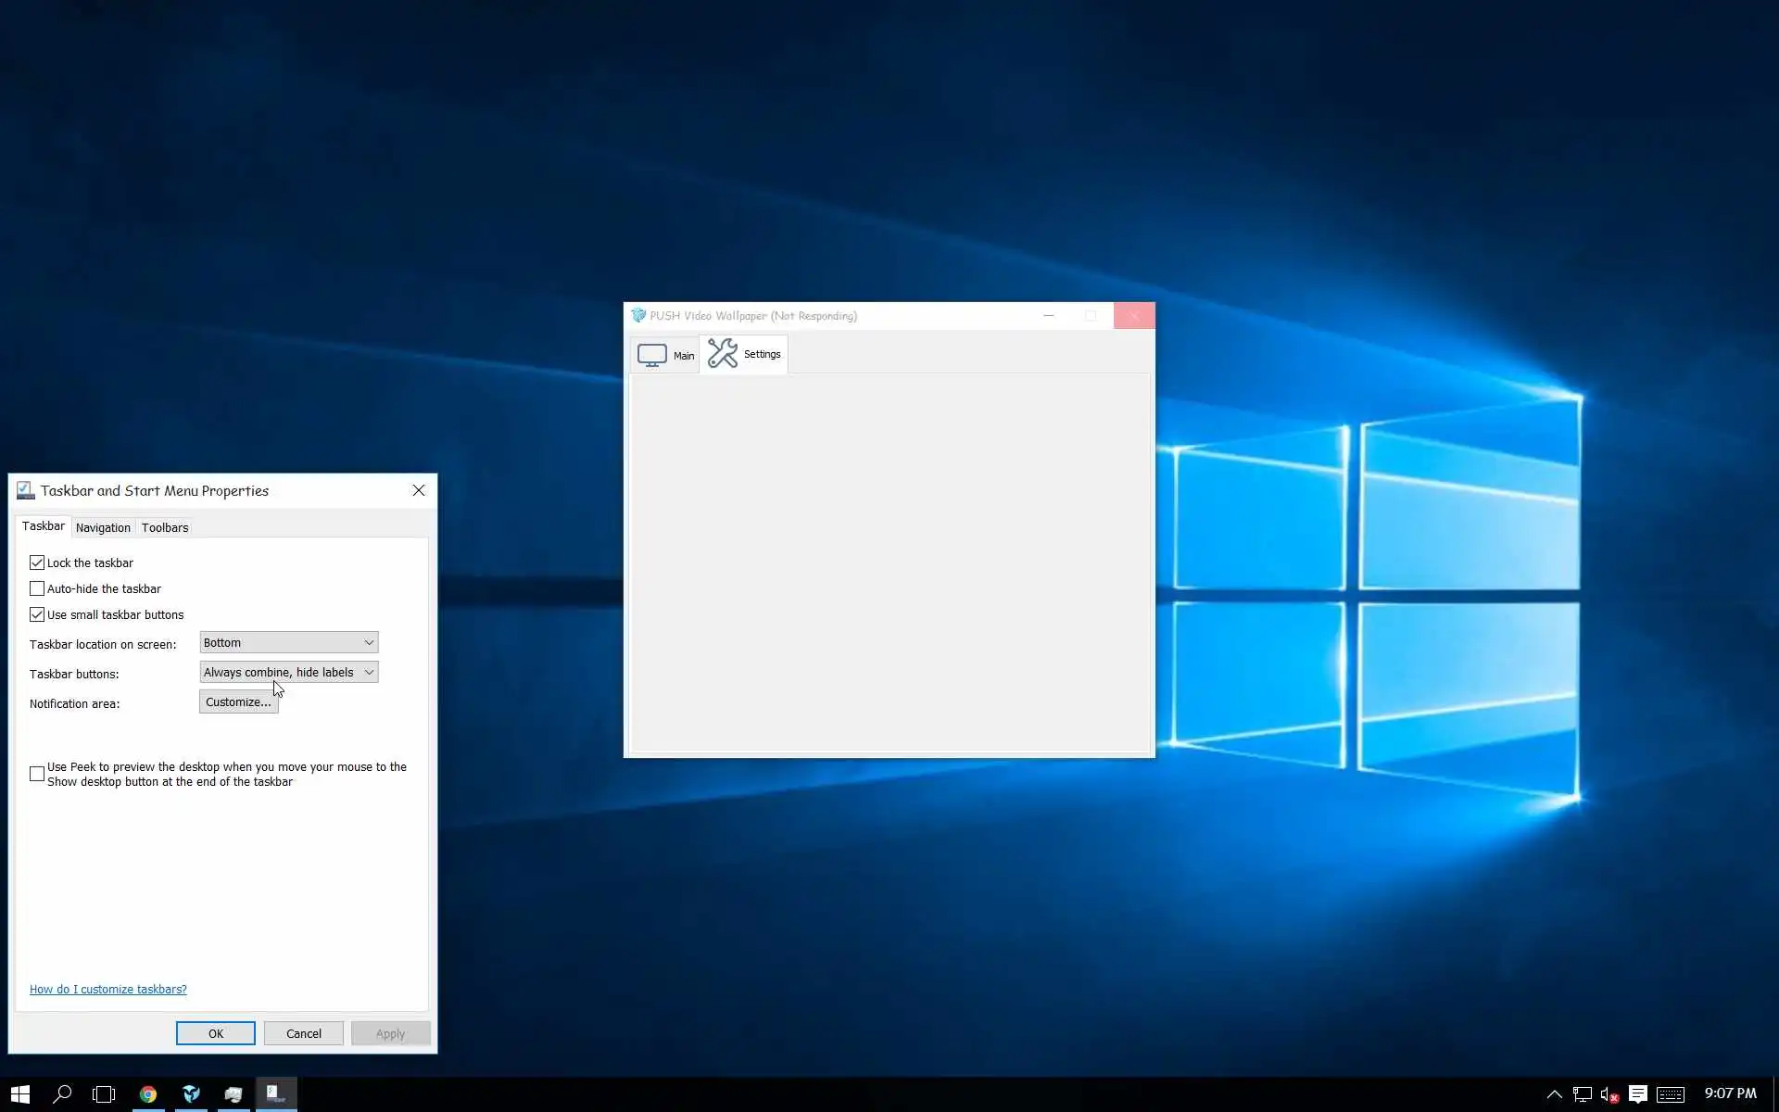Expand the Taskbar buttons combine dropdown
This screenshot has height=1112, width=1779.
[x=288, y=672]
